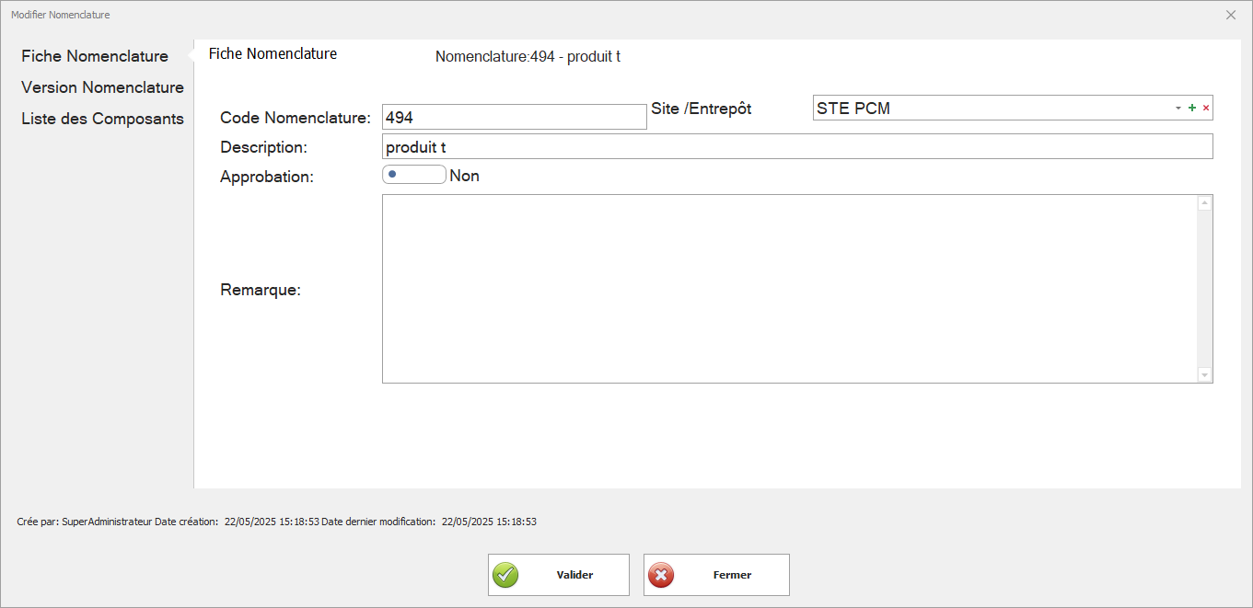Click the red x icon in Site/Entrepôt field
Screen dimensions: 1253x608
(x=1206, y=109)
